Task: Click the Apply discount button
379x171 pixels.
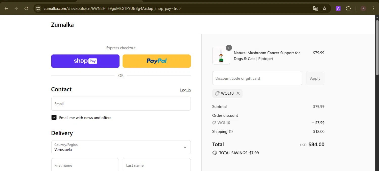Action: point(315,78)
